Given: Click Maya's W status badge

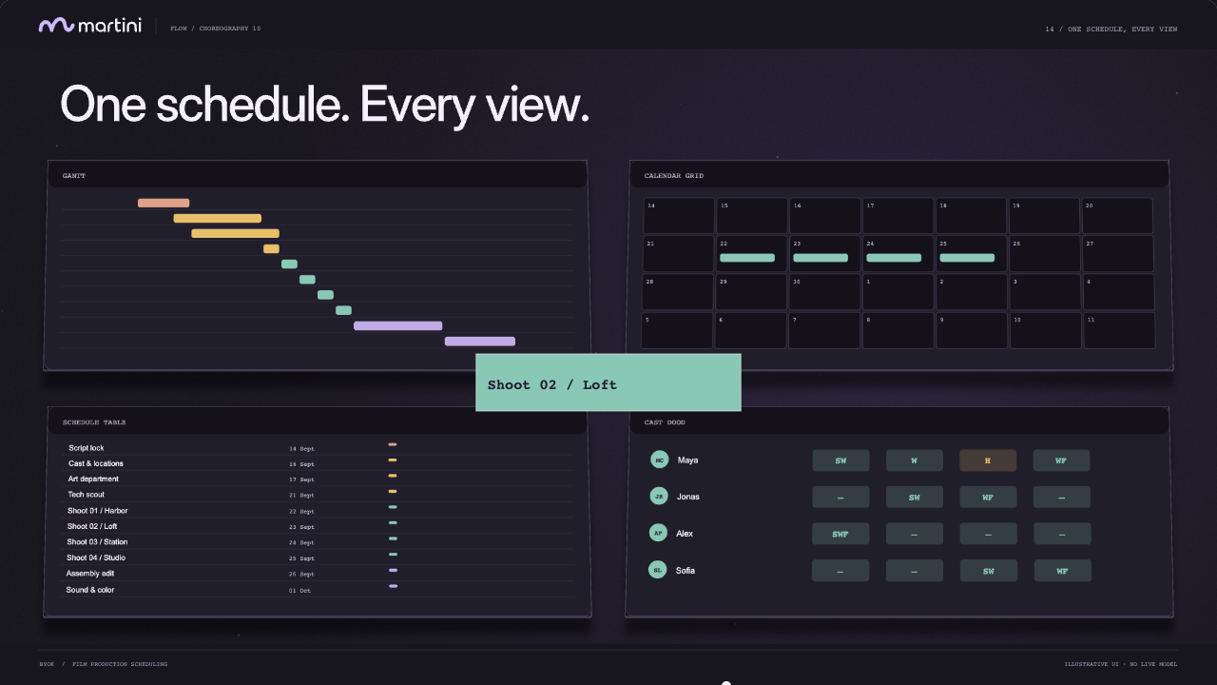Looking at the screenshot, I should [x=915, y=460].
